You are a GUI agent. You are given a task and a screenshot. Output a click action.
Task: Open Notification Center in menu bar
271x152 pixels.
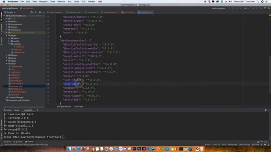pos(266,2)
